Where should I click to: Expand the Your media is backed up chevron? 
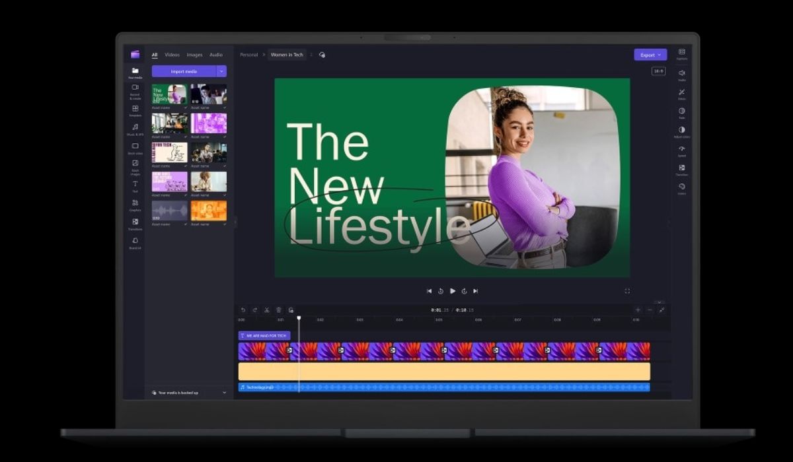[224, 393]
